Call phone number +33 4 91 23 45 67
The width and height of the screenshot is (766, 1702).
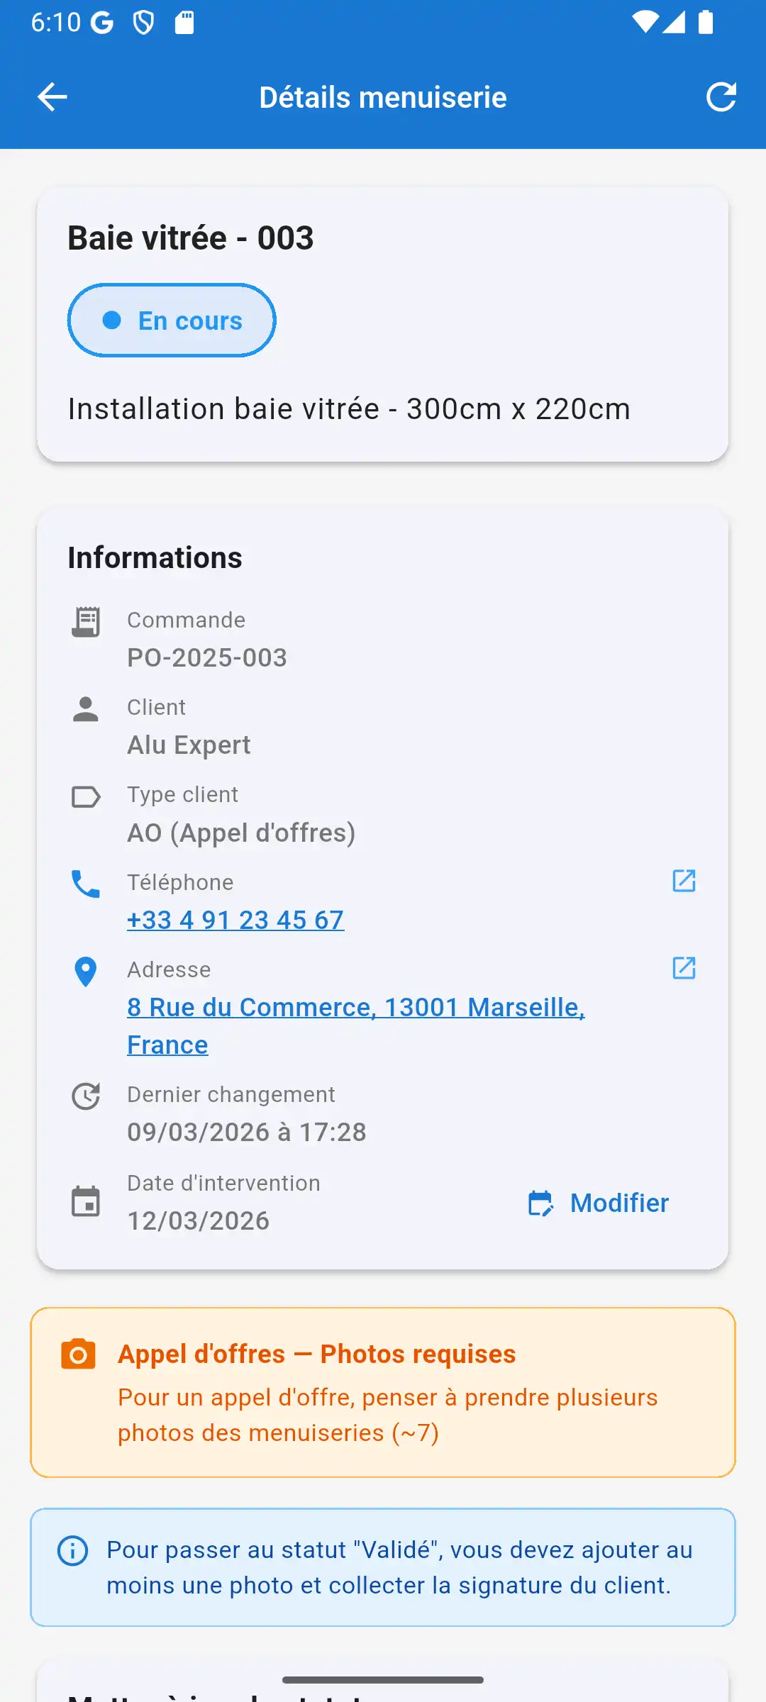click(x=235, y=920)
